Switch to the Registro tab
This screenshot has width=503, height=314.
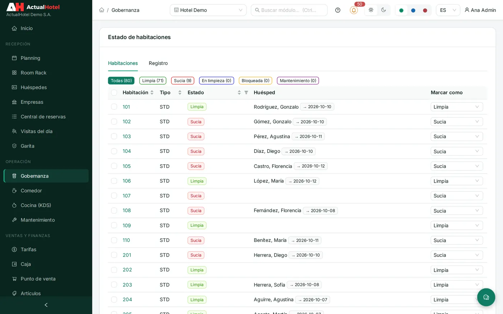[x=158, y=63]
